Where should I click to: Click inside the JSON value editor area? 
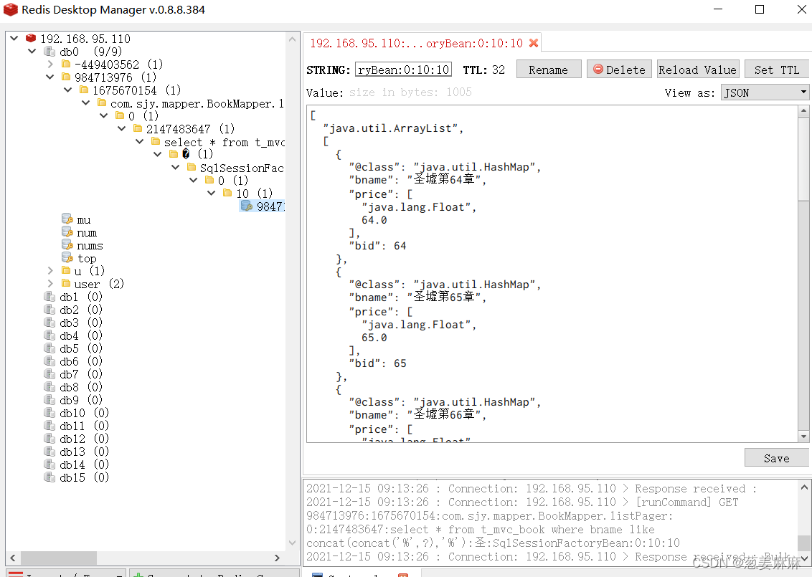click(552, 274)
